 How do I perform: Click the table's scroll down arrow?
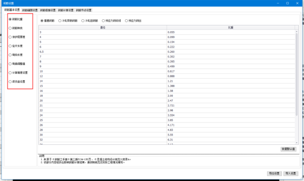[x=296, y=143]
